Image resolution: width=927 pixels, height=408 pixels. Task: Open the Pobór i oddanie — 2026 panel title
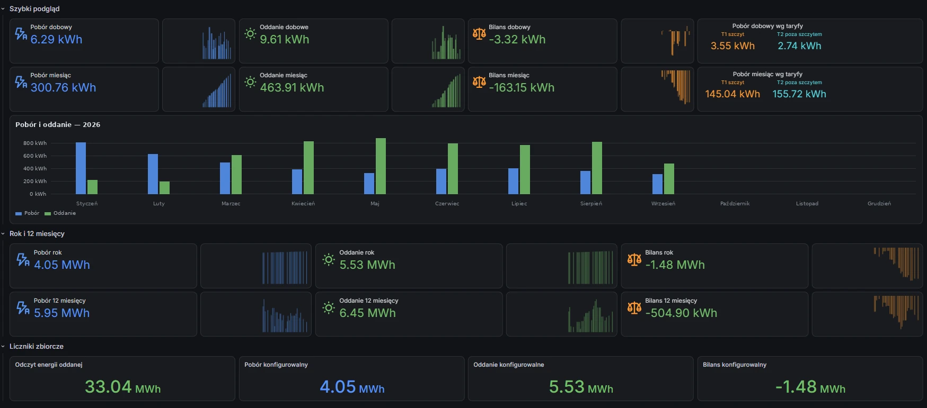pos(58,125)
